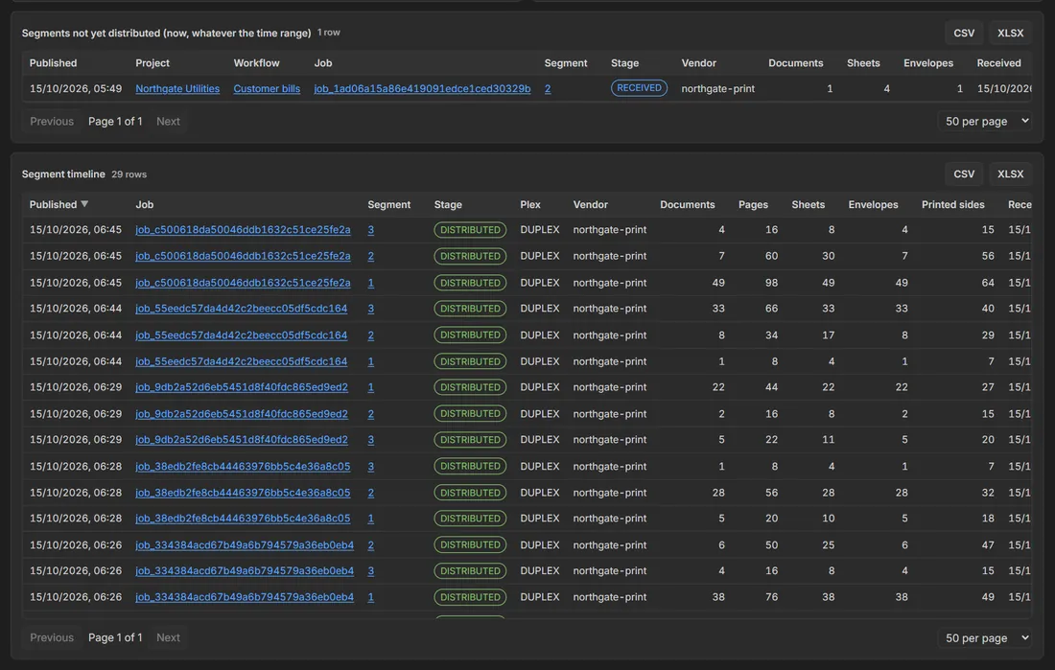Export undistributed segments as XLSX
The height and width of the screenshot is (670, 1055).
(1010, 33)
